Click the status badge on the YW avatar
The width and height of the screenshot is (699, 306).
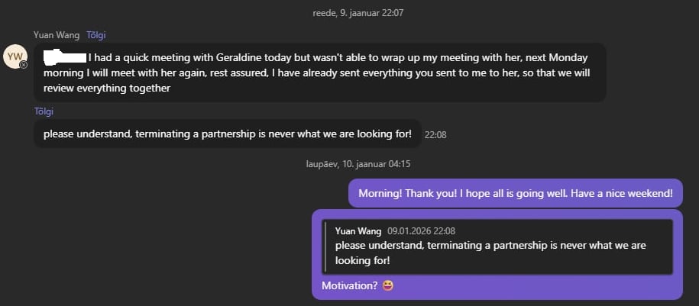[24, 65]
